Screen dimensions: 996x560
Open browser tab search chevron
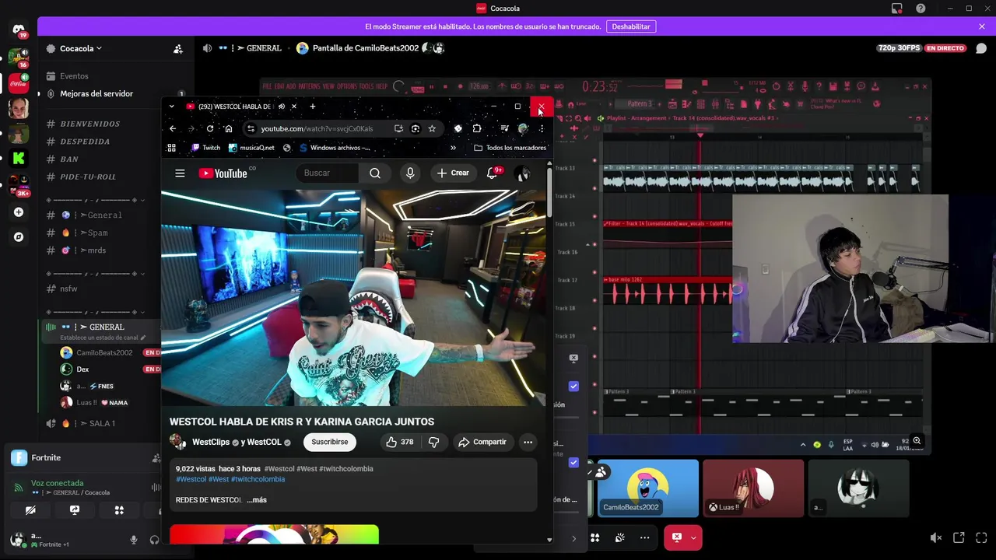pos(171,107)
